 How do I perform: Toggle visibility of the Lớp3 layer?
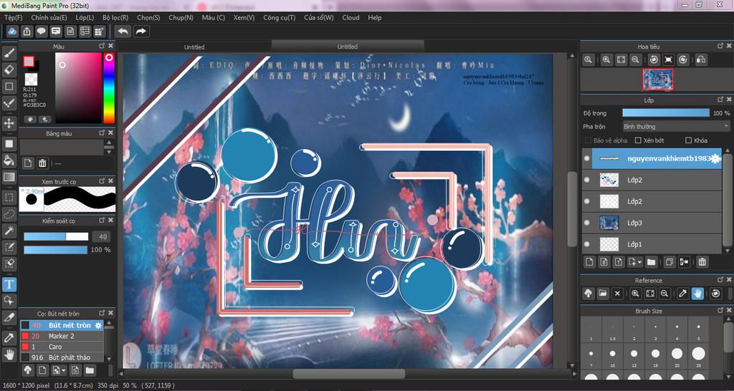point(587,223)
